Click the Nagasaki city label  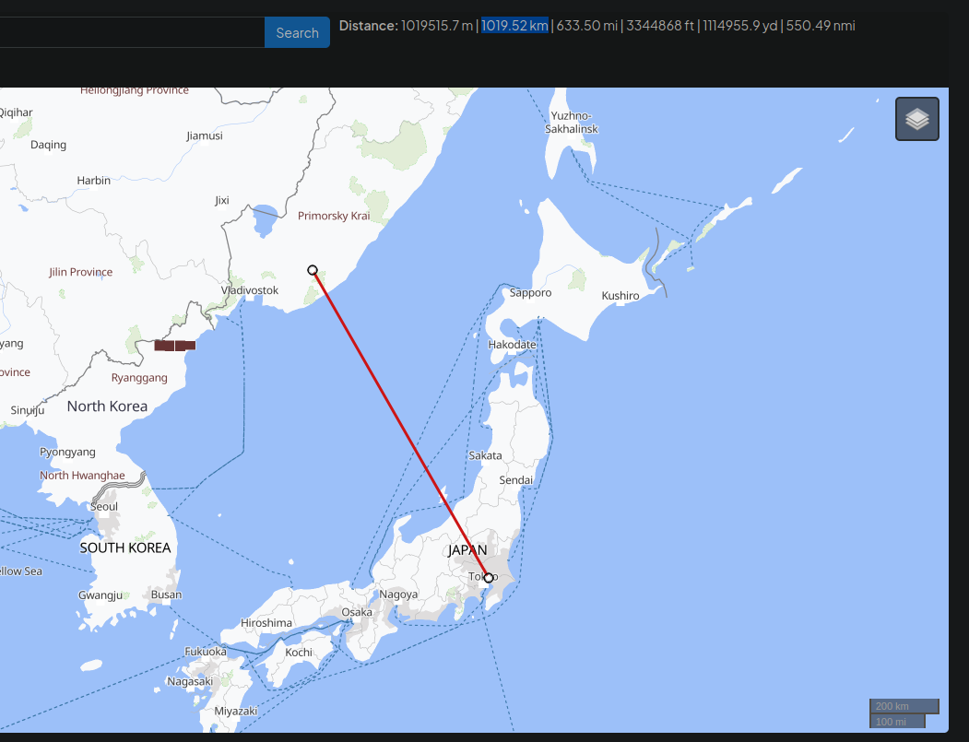190,681
